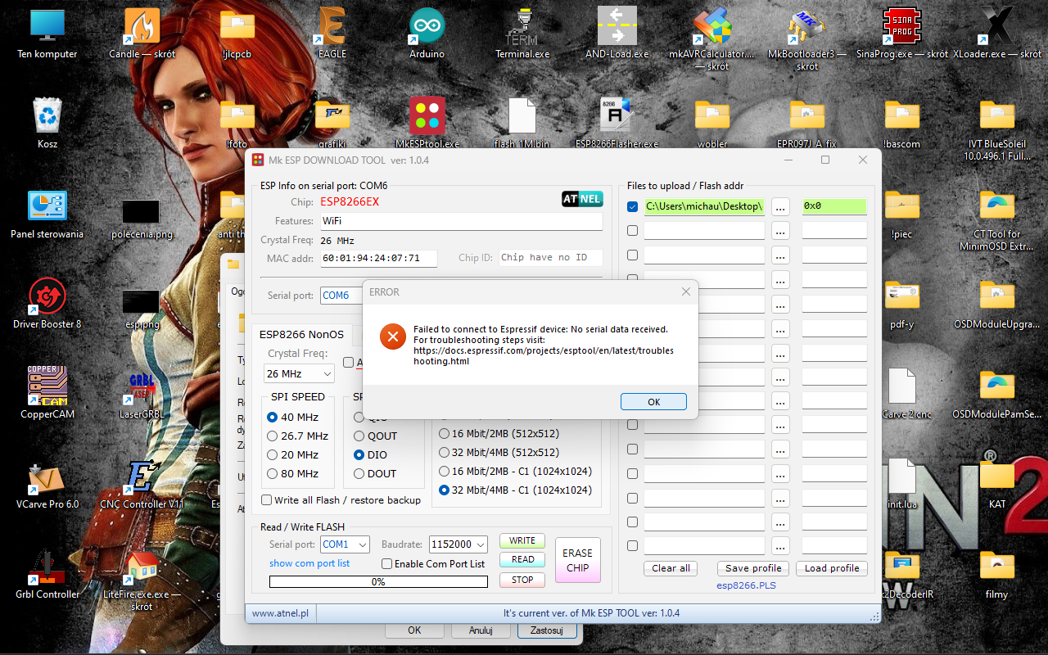Click the ERASE CHIP button
This screenshot has height=655, width=1048.
point(577,560)
